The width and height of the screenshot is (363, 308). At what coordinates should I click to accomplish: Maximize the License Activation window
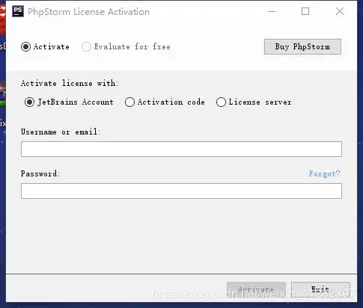[305, 11]
